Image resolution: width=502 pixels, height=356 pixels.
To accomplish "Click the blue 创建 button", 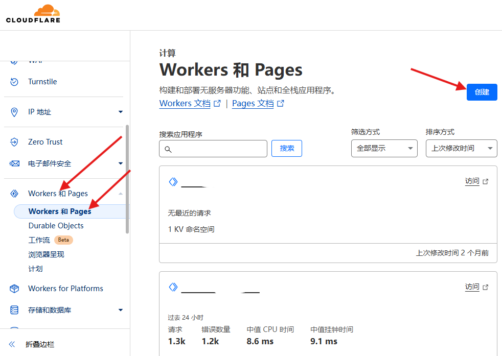I will tap(482, 92).
